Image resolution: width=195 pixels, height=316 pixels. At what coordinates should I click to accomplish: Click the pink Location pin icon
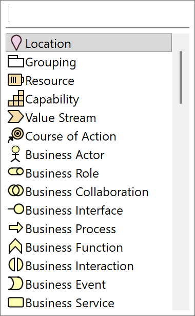pyautogui.click(x=16, y=43)
